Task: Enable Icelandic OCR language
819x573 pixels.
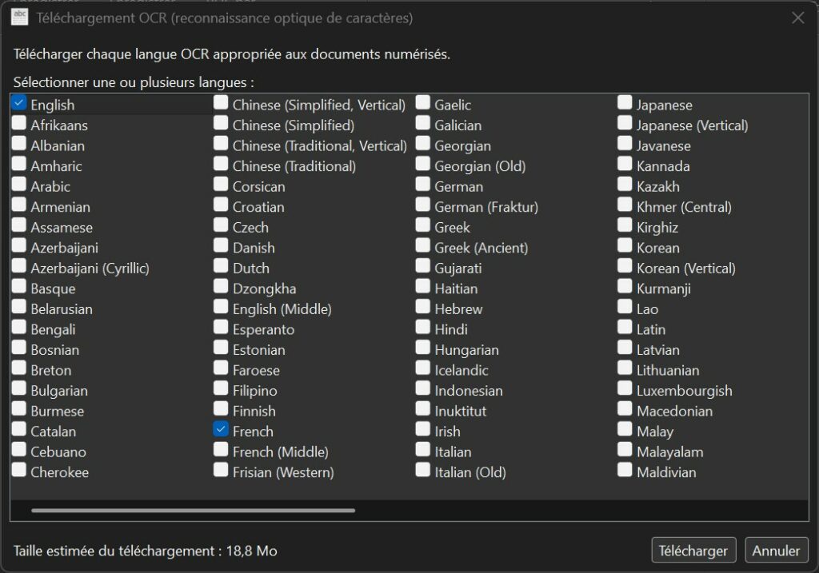Action: point(423,369)
